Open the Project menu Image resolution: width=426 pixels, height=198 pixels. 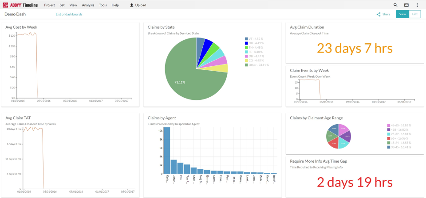pos(50,5)
